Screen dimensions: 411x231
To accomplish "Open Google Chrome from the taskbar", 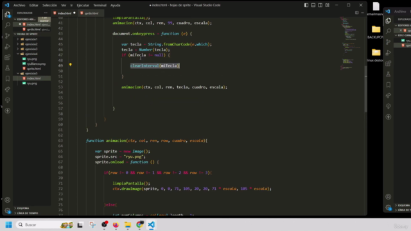I will pyautogui.click(x=140, y=225).
